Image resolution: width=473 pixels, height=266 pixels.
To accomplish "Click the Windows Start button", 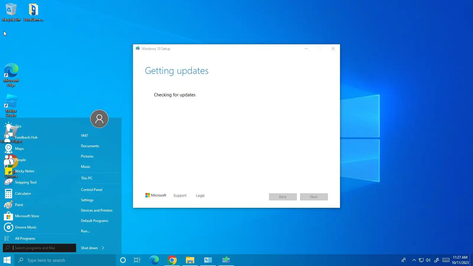I will [7, 260].
